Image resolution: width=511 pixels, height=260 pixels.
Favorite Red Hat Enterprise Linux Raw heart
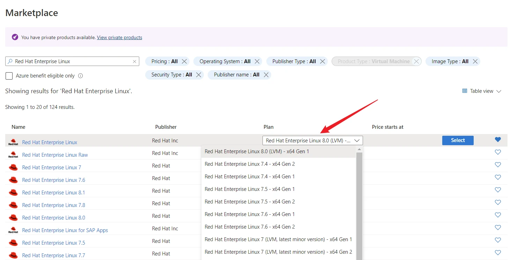pos(498,152)
